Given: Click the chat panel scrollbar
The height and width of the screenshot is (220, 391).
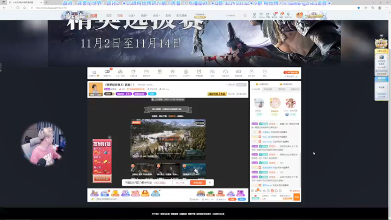Looking at the screenshot, I should pyautogui.click(x=300, y=170).
